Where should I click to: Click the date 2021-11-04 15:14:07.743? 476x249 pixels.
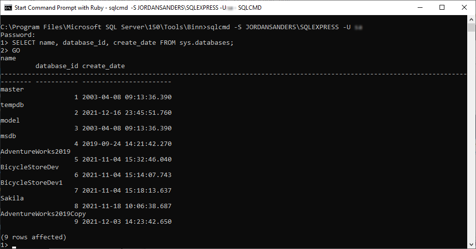[127, 175]
